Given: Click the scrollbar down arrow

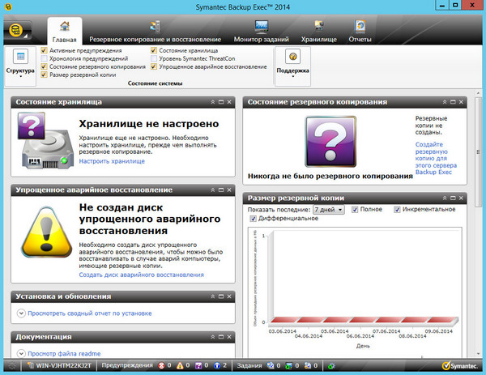Looking at the screenshot, I should [478, 354].
